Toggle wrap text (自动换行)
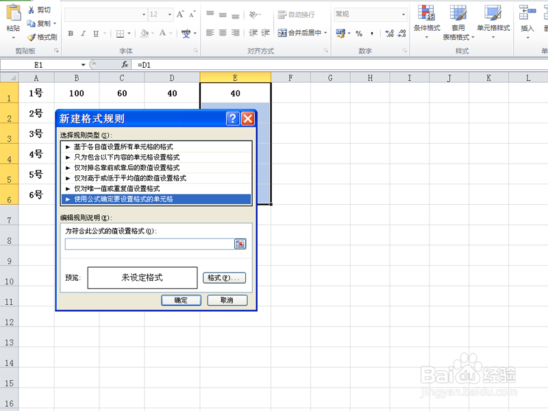The image size is (548, 411). point(296,14)
